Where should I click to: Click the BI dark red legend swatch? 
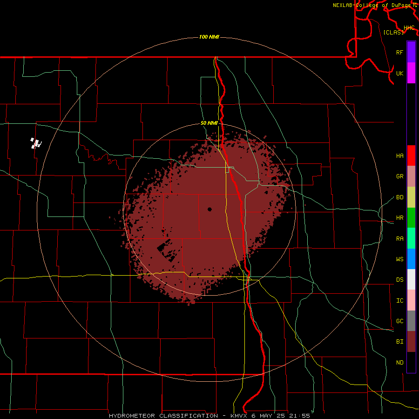pyautogui.click(x=411, y=342)
